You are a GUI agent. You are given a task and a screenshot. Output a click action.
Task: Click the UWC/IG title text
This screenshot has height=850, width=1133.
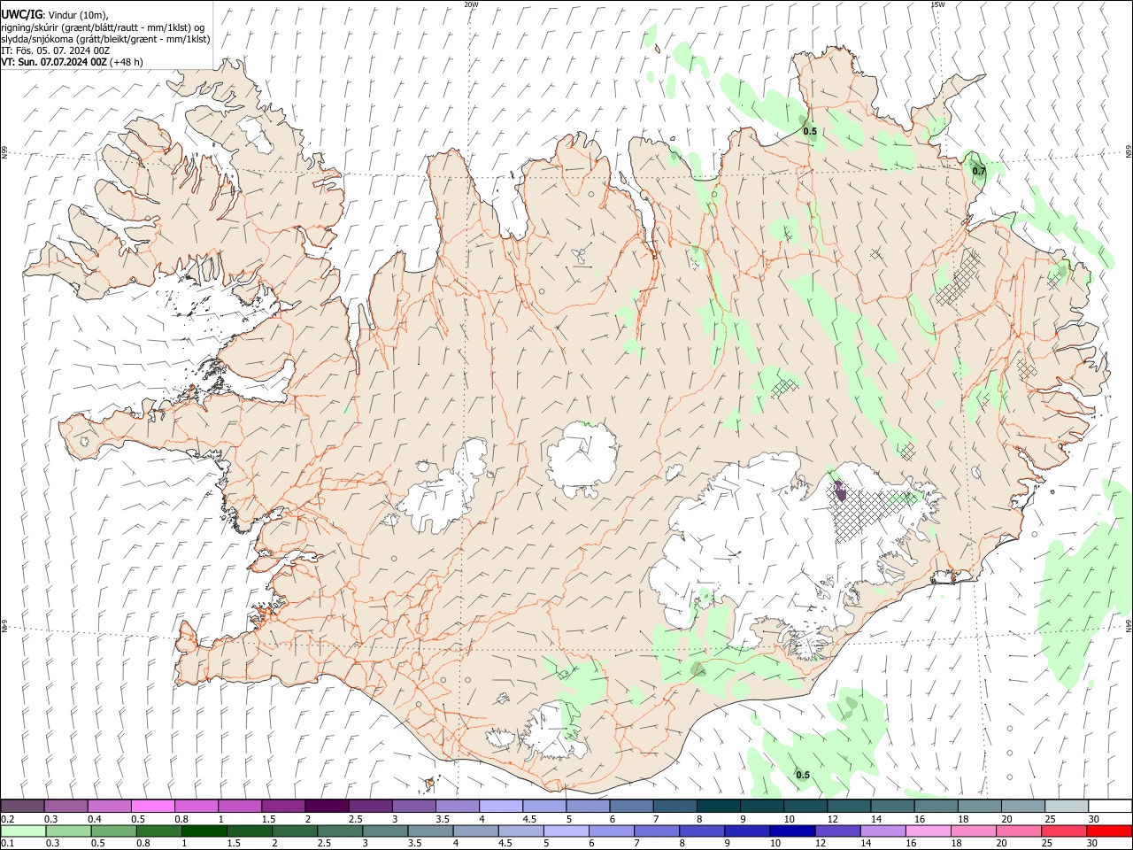pos(21,14)
